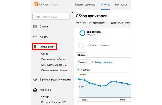Click the empty circle beside Добавить сегмент
This screenshot has height=105, width=162.
(x=81, y=45)
